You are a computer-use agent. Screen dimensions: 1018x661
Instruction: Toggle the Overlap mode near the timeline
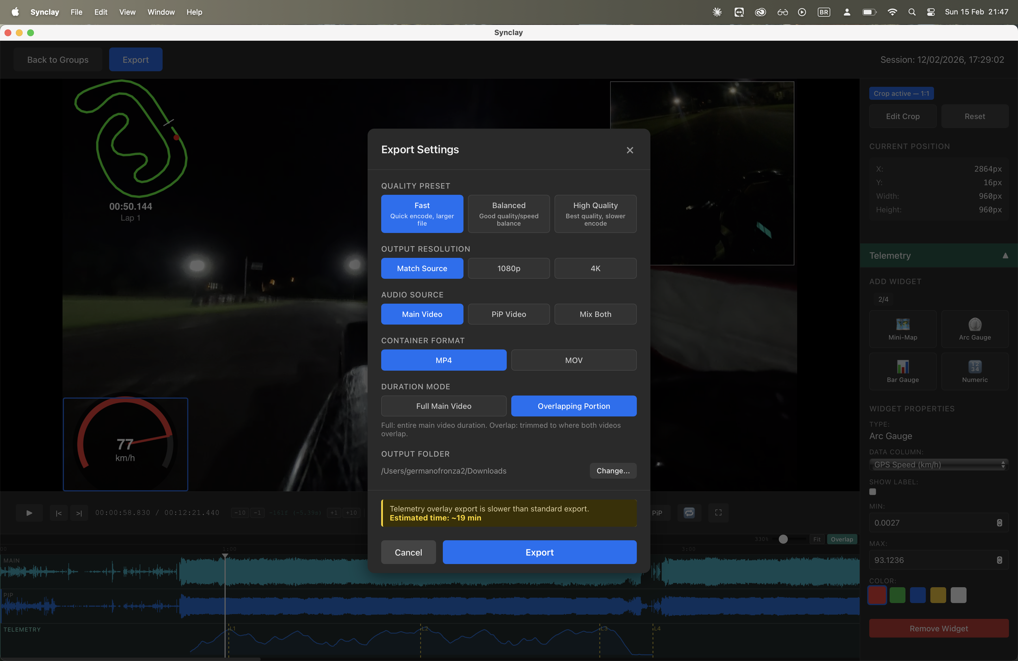pyautogui.click(x=842, y=539)
